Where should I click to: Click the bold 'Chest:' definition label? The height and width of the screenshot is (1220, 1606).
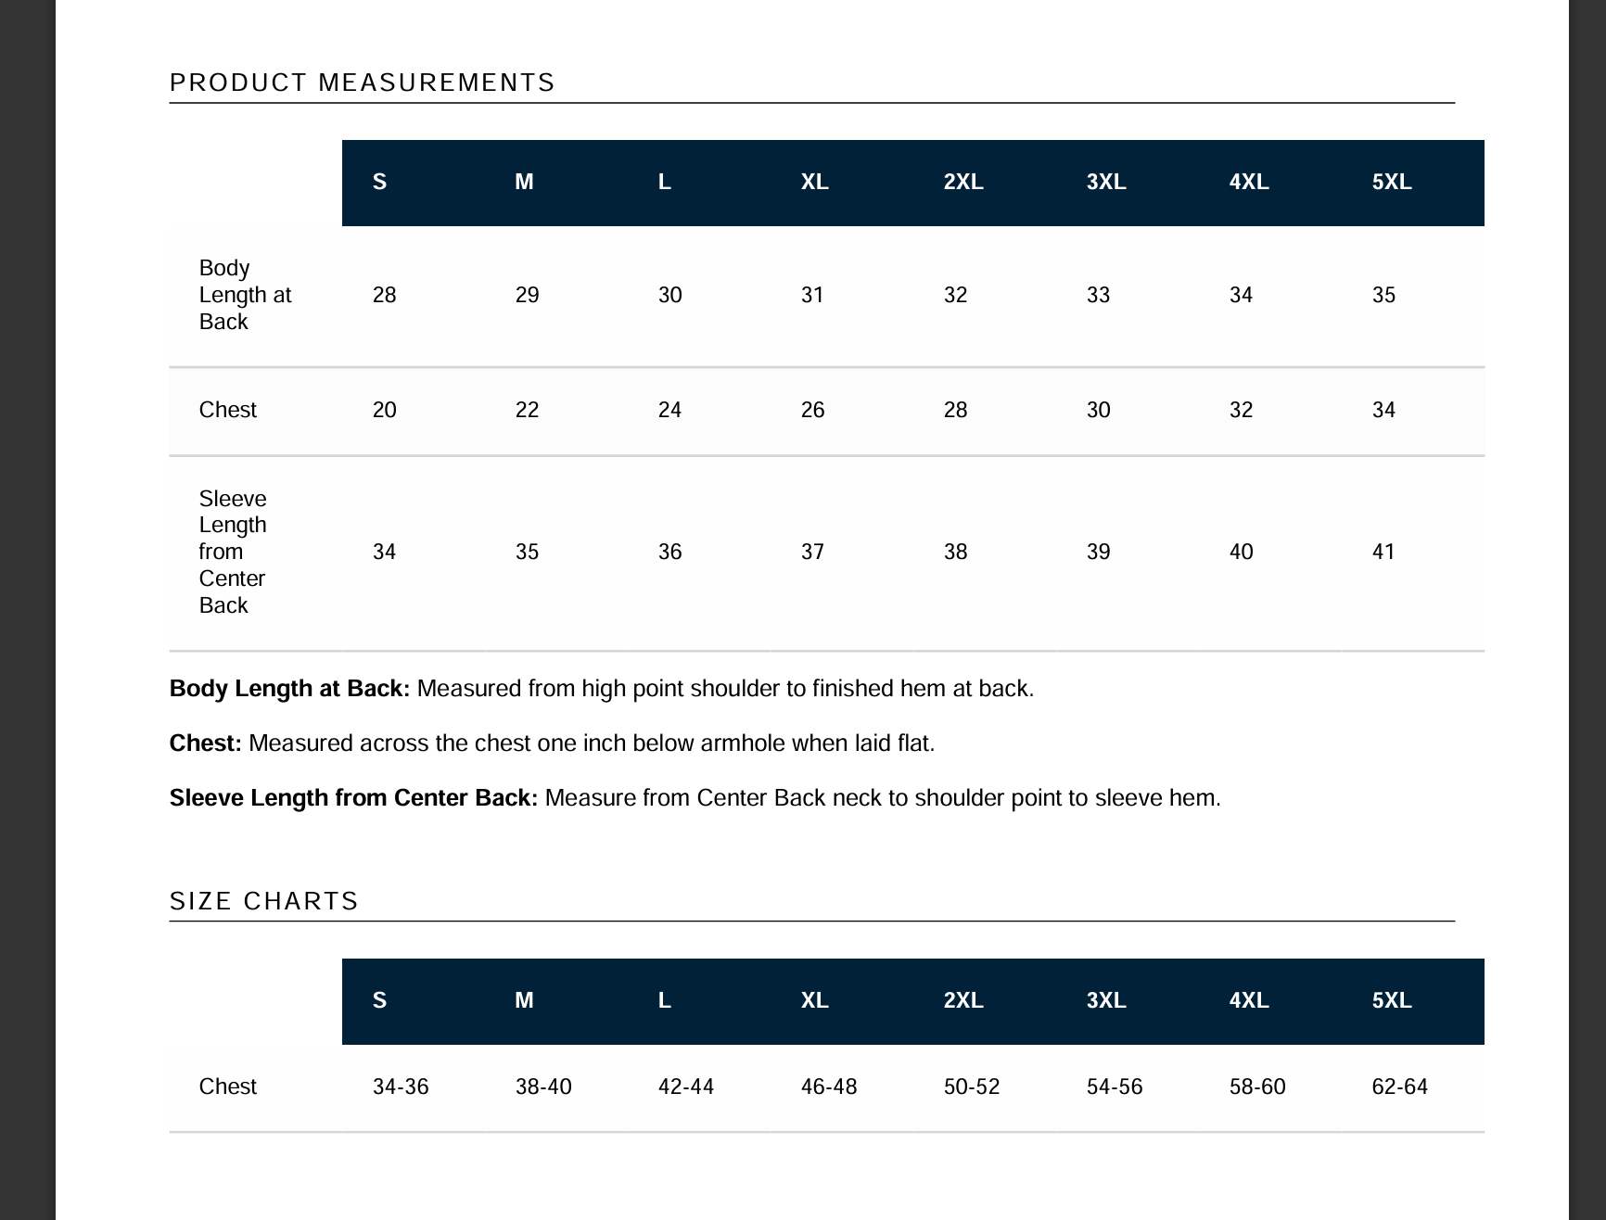pyautogui.click(x=205, y=743)
